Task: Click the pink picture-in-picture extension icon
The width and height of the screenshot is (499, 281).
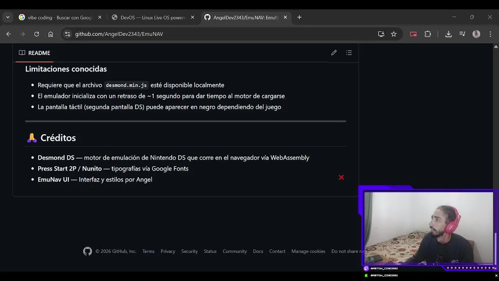Action: [x=414, y=34]
